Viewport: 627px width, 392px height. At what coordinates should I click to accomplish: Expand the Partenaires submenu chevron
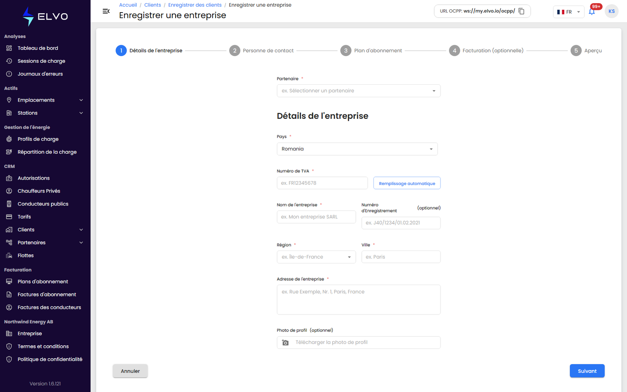pos(81,243)
